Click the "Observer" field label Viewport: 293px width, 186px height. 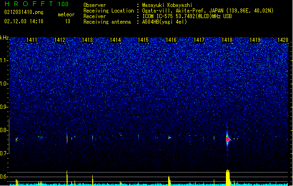[95, 5]
